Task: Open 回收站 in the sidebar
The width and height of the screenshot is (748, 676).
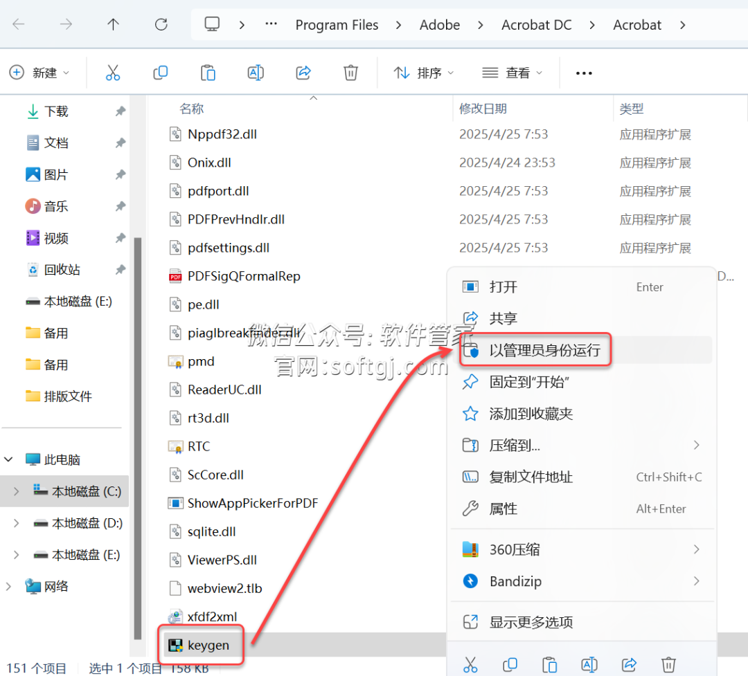Action: pos(62,270)
